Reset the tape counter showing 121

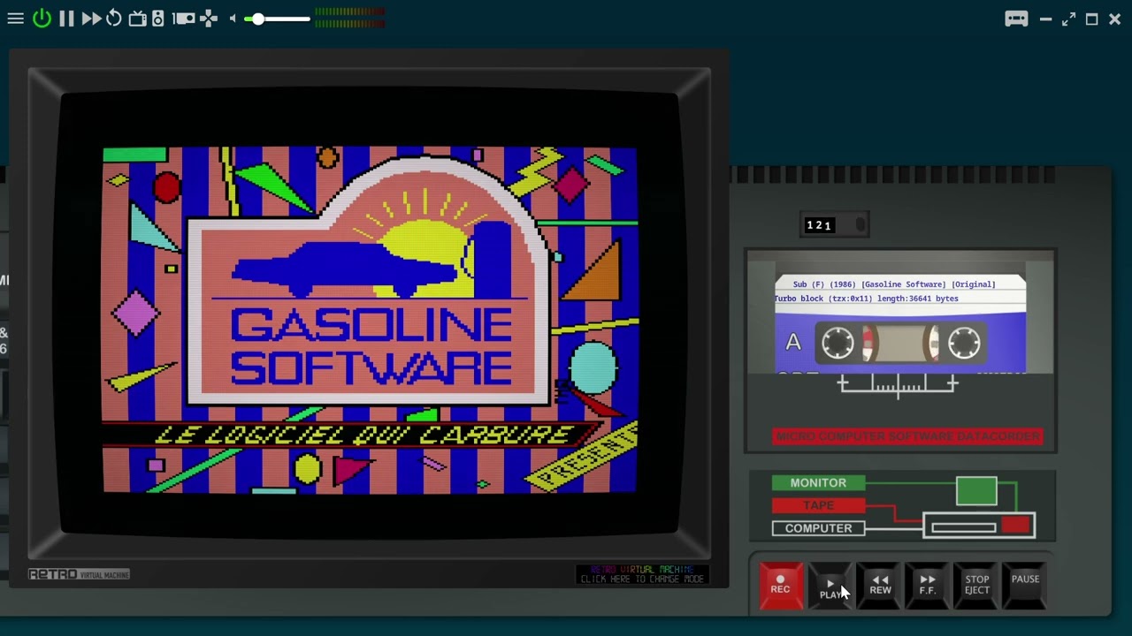click(860, 225)
